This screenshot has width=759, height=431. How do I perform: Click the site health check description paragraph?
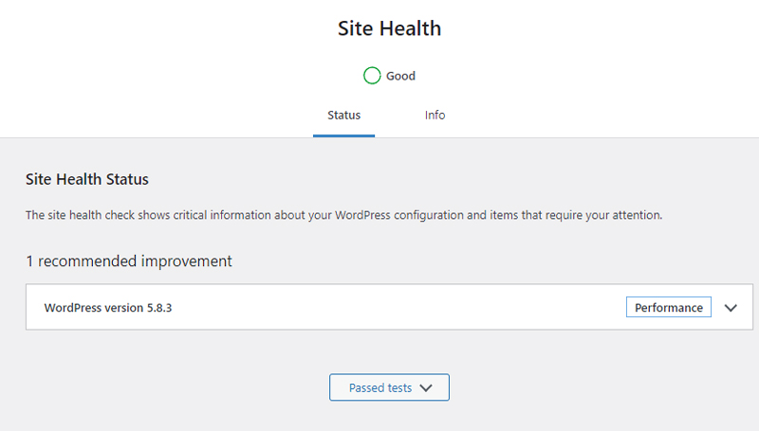pyautogui.click(x=343, y=215)
